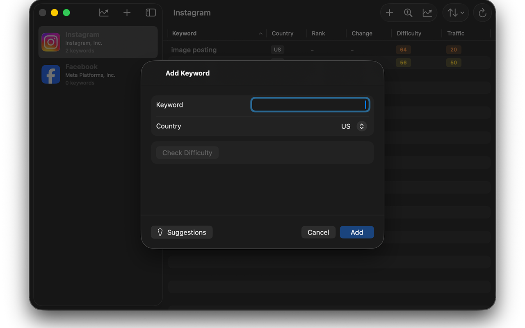Screen dimensions: 525x328
Task: Click the lightbulb icon on Suggestions
Action: [x=160, y=232]
